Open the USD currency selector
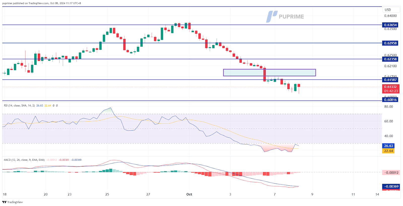Screen dimensions: 403x206 (391, 10)
